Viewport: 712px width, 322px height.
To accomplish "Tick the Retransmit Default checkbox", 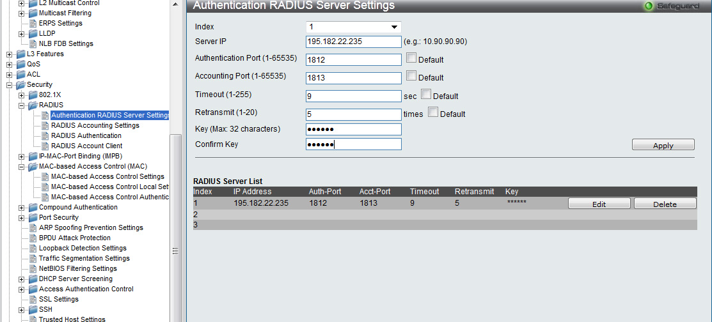I will point(433,112).
